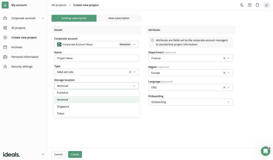Open the Corporate account dropdown arrow
Screen dimensions: 273x160
pyautogui.click(x=134, y=44)
